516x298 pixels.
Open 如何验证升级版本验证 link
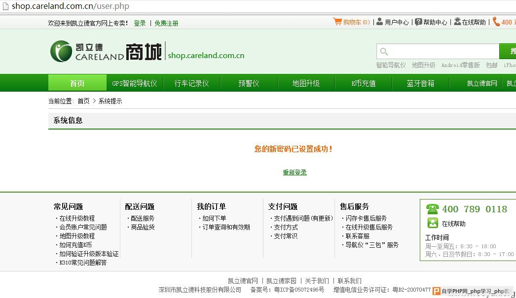[x=89, y=254]
